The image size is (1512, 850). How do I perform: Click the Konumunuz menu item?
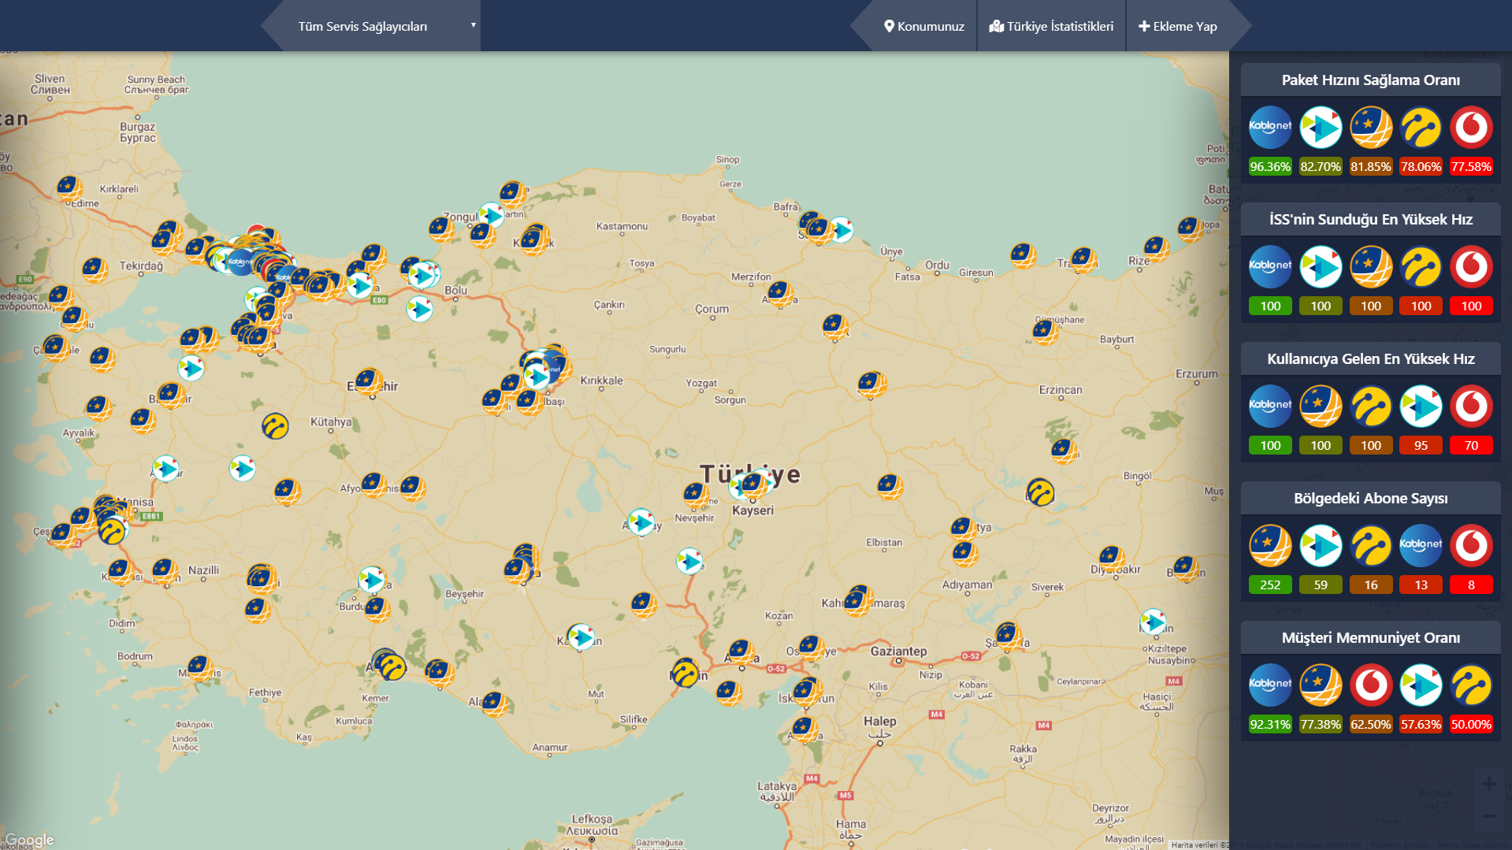[x=923, y=26]
